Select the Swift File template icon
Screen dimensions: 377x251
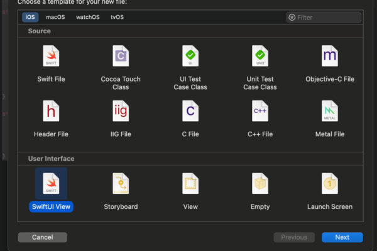point(51,57)
